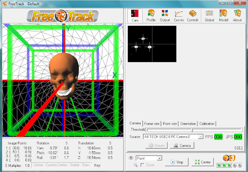248x172 pixels.
Task: Click the fourth gray point indicator
Action: [235, 165]
